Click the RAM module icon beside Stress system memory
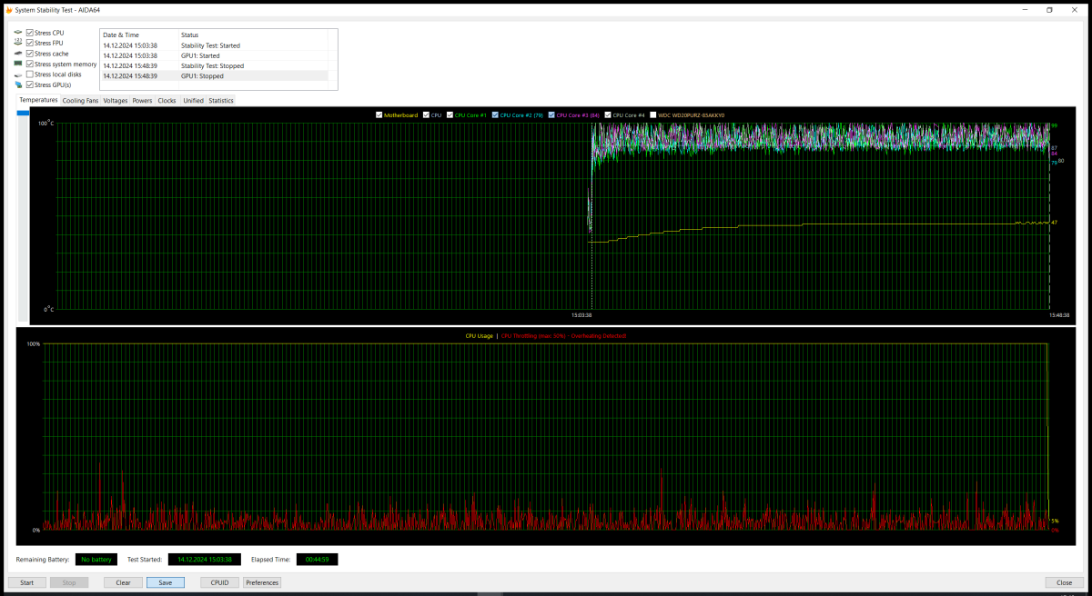The height and width of the screenshot is (596, 1092). [x=17, y=65]
